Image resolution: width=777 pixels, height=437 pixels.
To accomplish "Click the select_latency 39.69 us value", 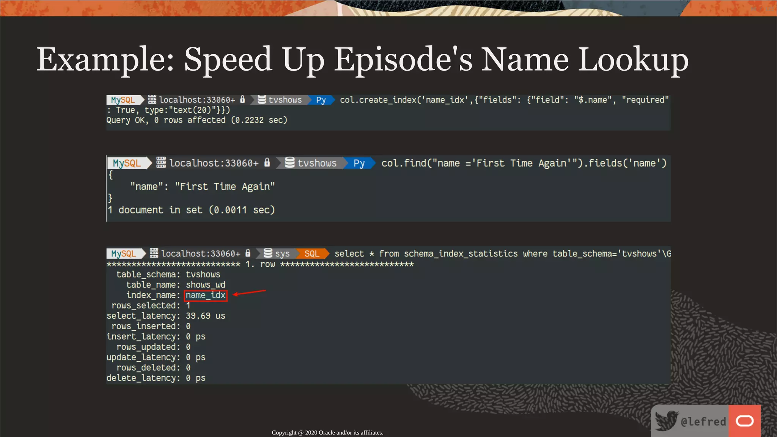I will (x=205, y=316).
